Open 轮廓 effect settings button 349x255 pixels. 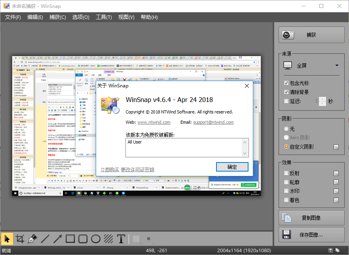click(336, 182)
